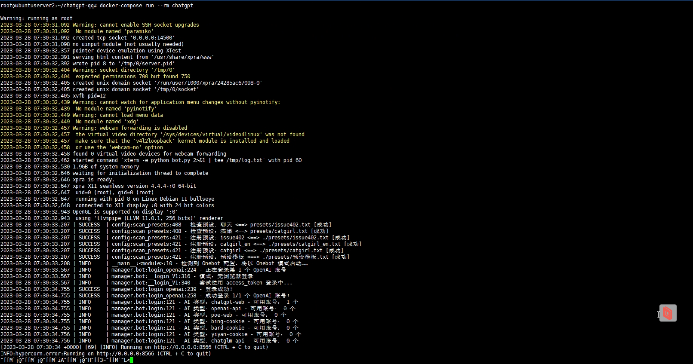Click the 'chatgpt-web' AI type line
Viewport: 693px width, 364px height.
click(x=149, y=302)
